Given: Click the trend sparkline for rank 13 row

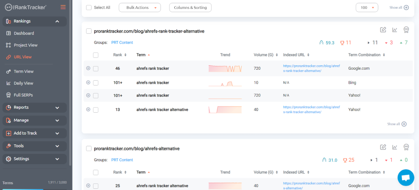Looking at the screenshot, I should click(x=225, y=110).
